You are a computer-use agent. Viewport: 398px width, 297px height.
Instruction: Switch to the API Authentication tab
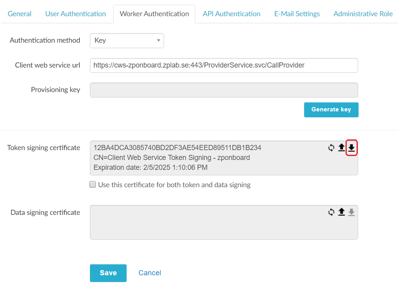click(231, 13)
